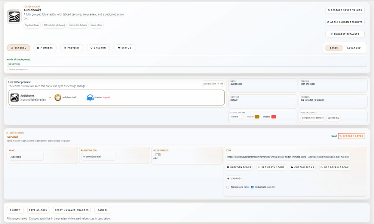The image size is (374, 224).
Task: Click the Restore Saved button in General section
Action: pos(351,136)
